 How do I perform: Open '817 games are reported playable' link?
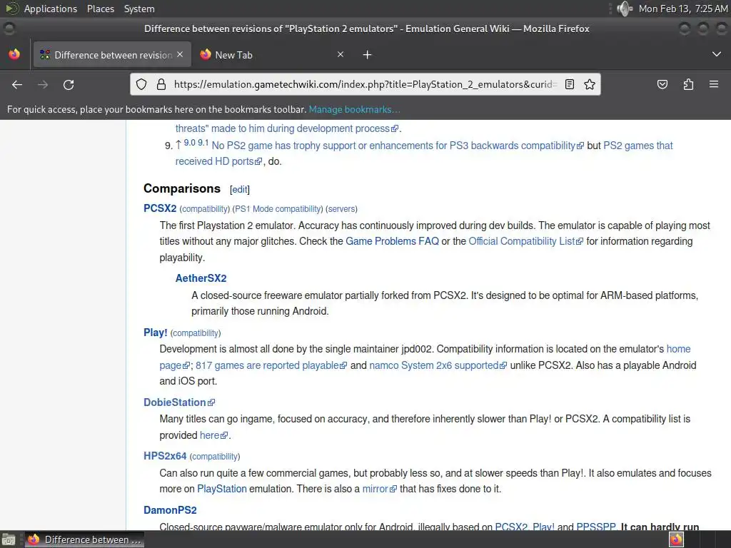(271, 365)
